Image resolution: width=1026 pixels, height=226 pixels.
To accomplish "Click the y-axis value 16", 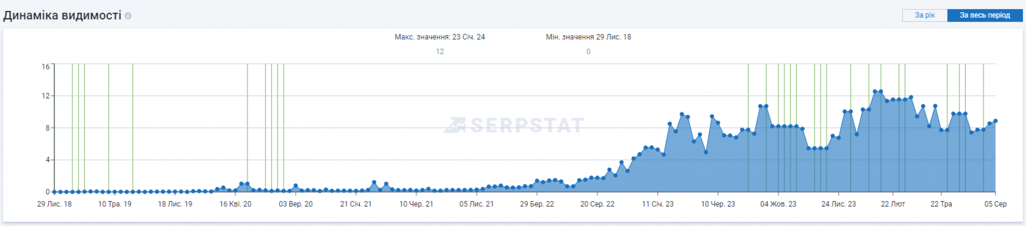I will click(45, 66).
